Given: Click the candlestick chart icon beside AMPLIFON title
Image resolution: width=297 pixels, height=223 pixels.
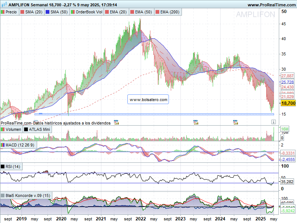Looking at the screenshot, I should (4, 5).
